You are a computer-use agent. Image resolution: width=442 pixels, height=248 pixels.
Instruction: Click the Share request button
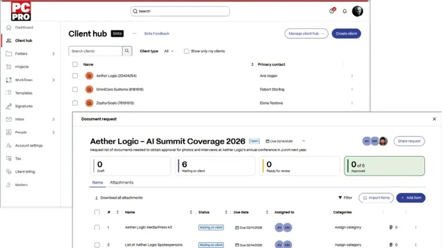[x=409, y=141]
